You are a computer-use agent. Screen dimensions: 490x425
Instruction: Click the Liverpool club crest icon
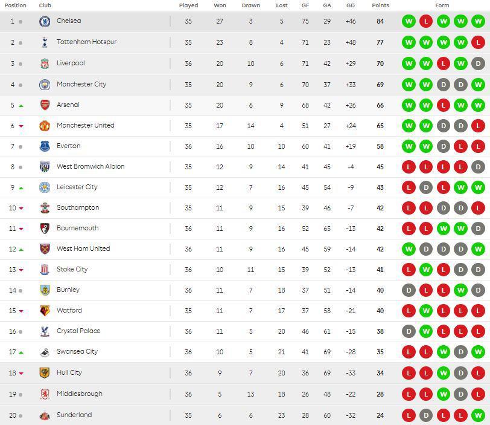[45, 63]
